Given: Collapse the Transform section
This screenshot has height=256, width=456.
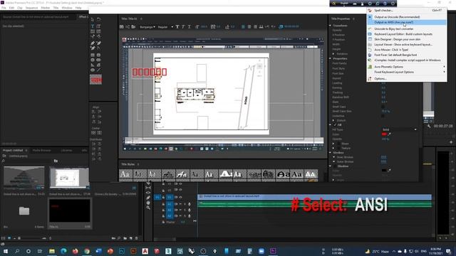Looking at the screenshot, I should 331,26.
